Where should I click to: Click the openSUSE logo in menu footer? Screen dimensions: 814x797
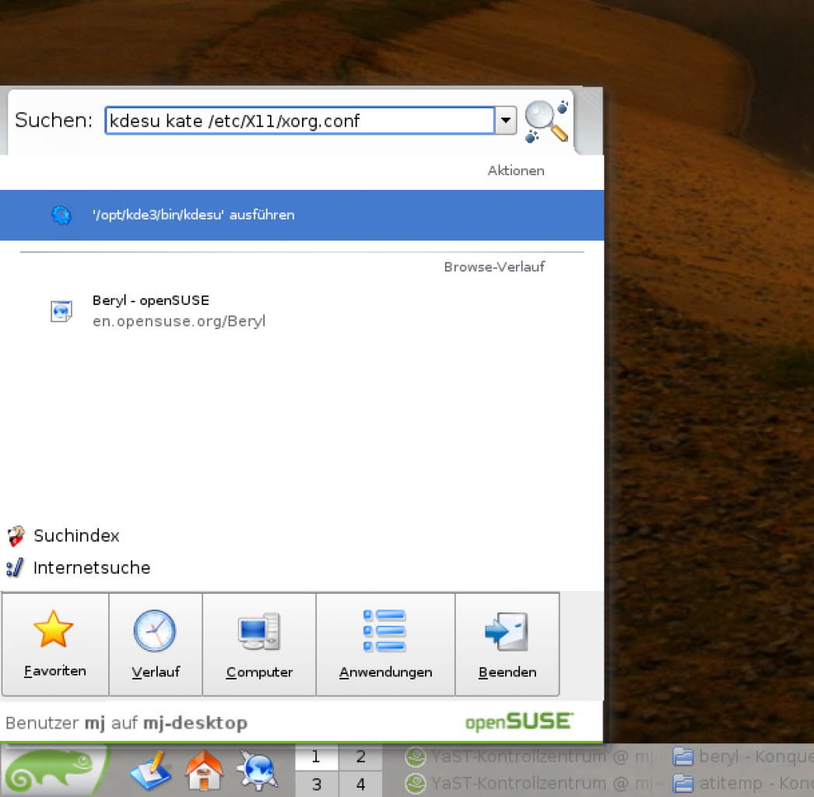519,722
